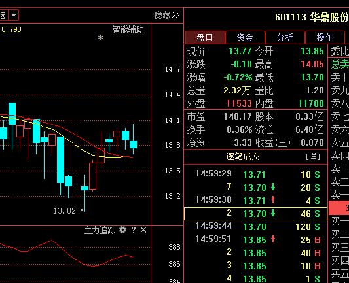Click the tall cyan candlestick near 13.5
The width and height of the screenshot is (349, 283).
[60, 159]
